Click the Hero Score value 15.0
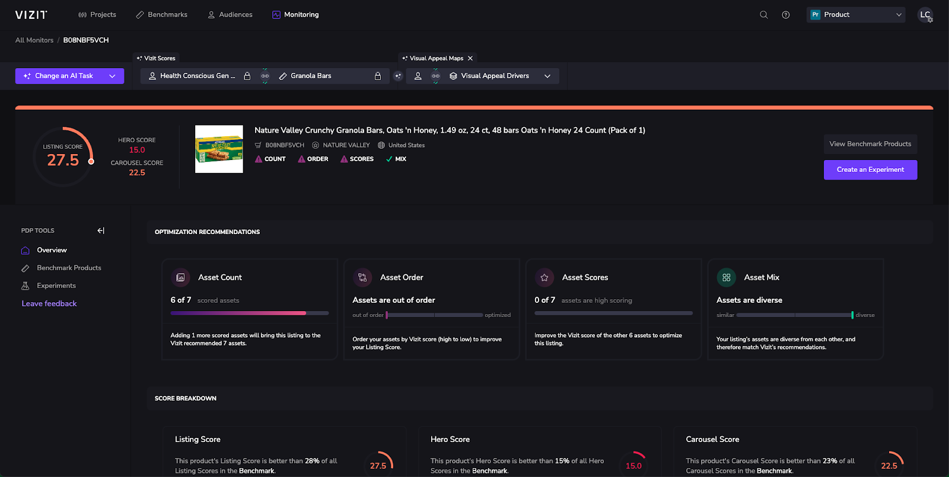Screen dimensions: 949x477 pos(137,150)
